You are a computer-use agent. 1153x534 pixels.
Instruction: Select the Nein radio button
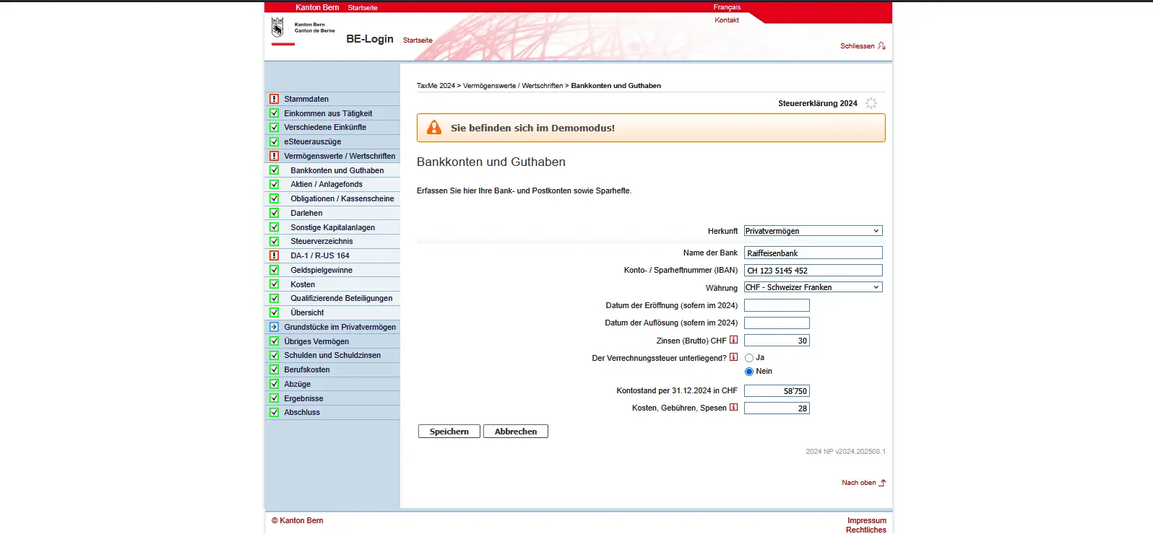(749, 372)
